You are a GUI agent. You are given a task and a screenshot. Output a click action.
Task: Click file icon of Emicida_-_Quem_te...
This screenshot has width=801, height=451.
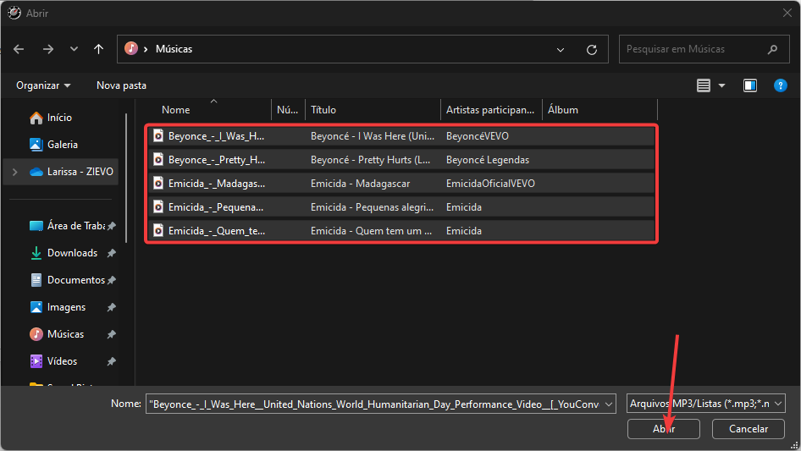158,231
